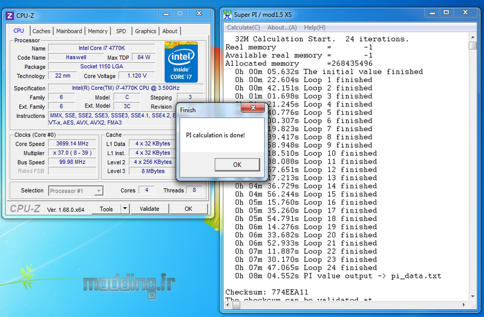Viewport: 484px width, 317px height.
Task: Click the Instructions list with MMX, SSE, SSE2
Action: point(113,119)
